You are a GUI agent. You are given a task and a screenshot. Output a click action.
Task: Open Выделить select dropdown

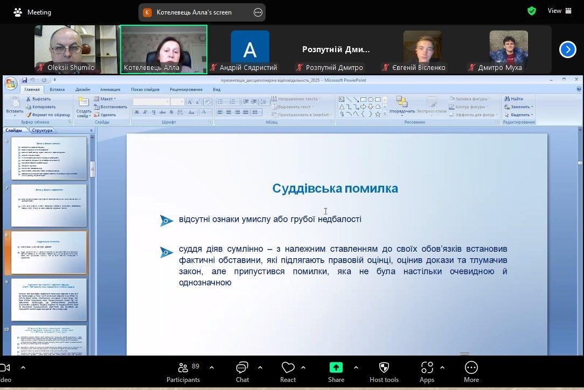[x=519, y=115]
